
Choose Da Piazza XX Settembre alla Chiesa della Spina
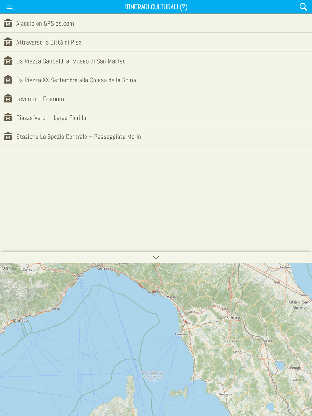click(x=76, y=80)
